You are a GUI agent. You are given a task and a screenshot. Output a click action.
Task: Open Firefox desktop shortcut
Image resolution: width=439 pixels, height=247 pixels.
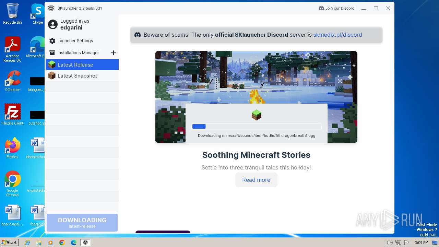(12, 148)
